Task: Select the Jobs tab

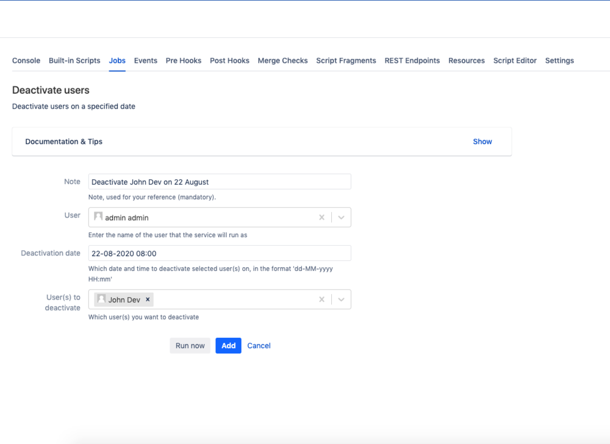Action: click(117, 60)
